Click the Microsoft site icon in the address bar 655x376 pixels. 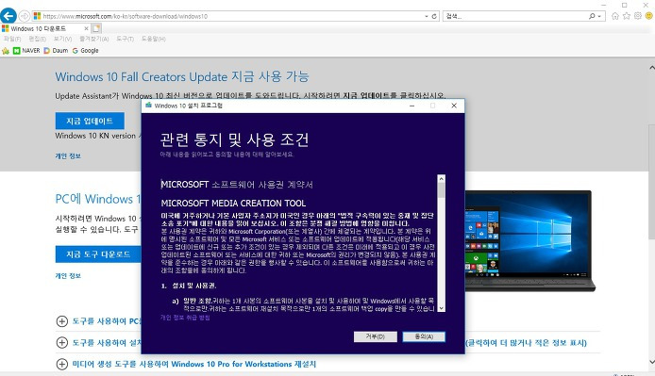pyautogui.click(x=37, y=16)
